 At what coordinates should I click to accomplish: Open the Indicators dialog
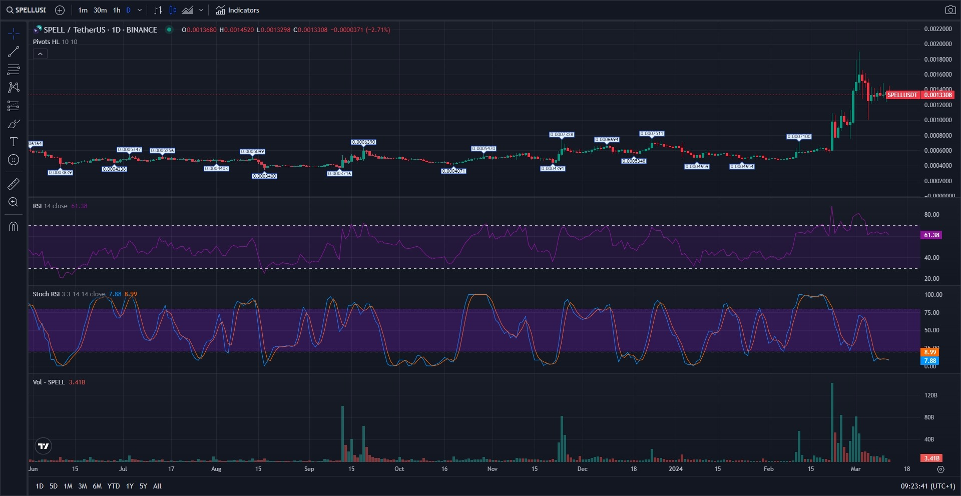238,10
